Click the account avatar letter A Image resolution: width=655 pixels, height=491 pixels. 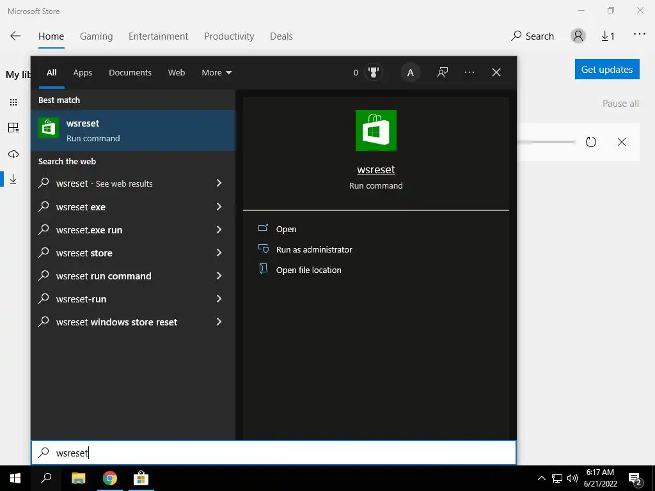coord(410,73)
